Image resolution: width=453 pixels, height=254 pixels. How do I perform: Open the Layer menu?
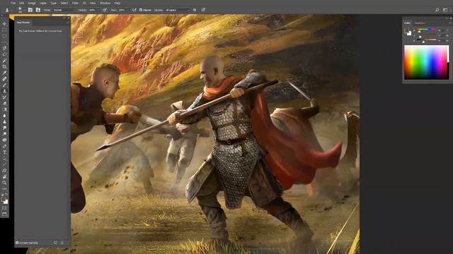tap(43, 3)
